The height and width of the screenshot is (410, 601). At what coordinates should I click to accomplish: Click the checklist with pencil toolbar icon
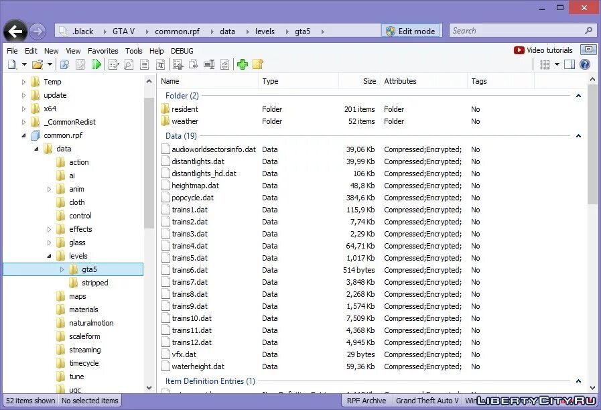tap(113, 64)
